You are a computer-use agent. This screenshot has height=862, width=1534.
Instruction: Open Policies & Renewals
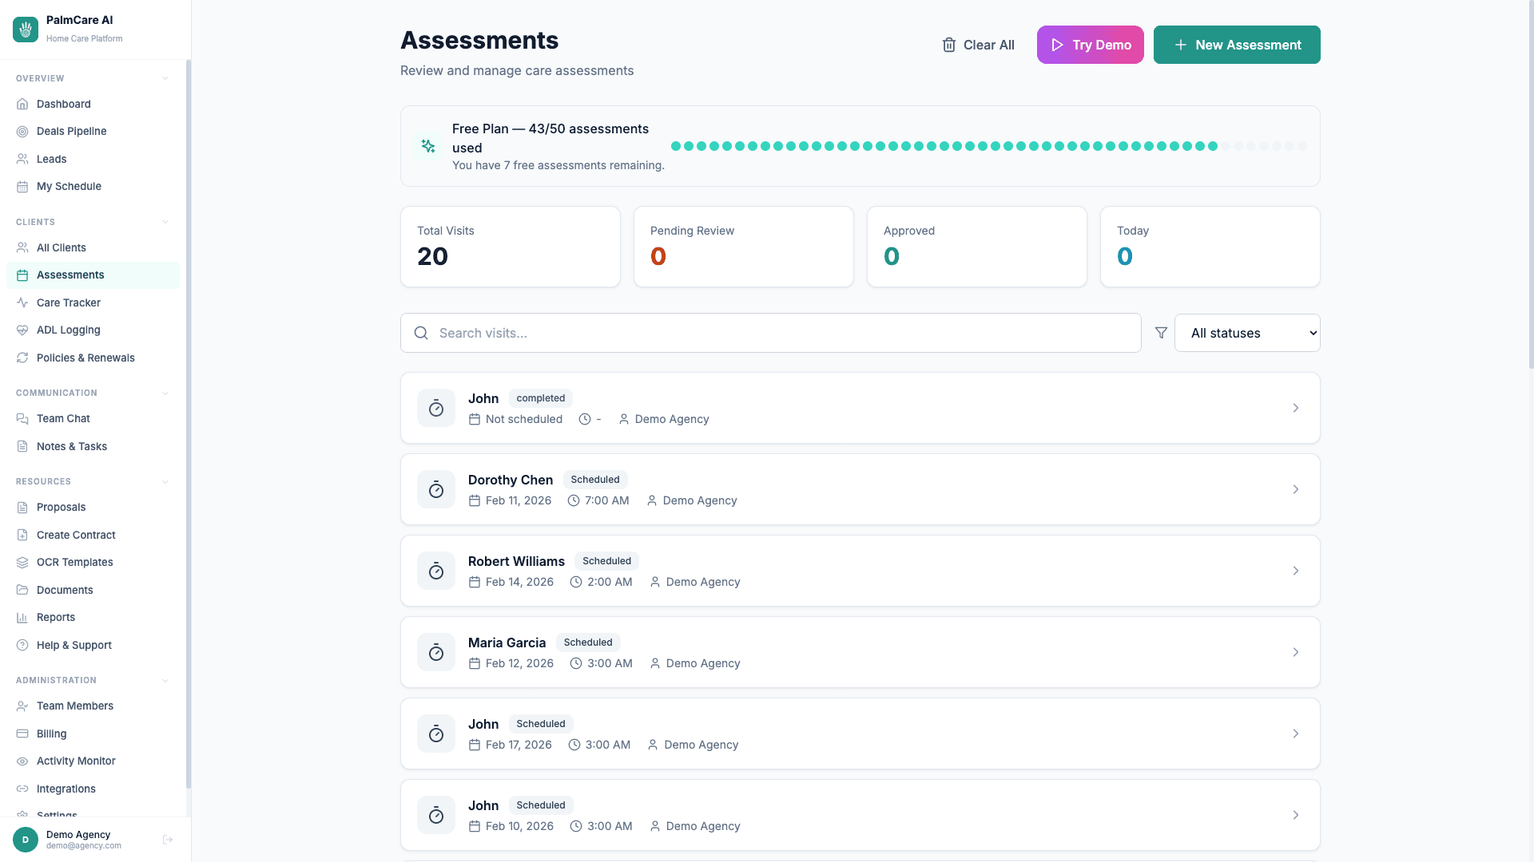(85, 358)
